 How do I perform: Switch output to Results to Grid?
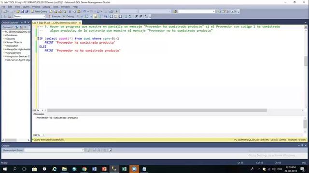[116, 16]
